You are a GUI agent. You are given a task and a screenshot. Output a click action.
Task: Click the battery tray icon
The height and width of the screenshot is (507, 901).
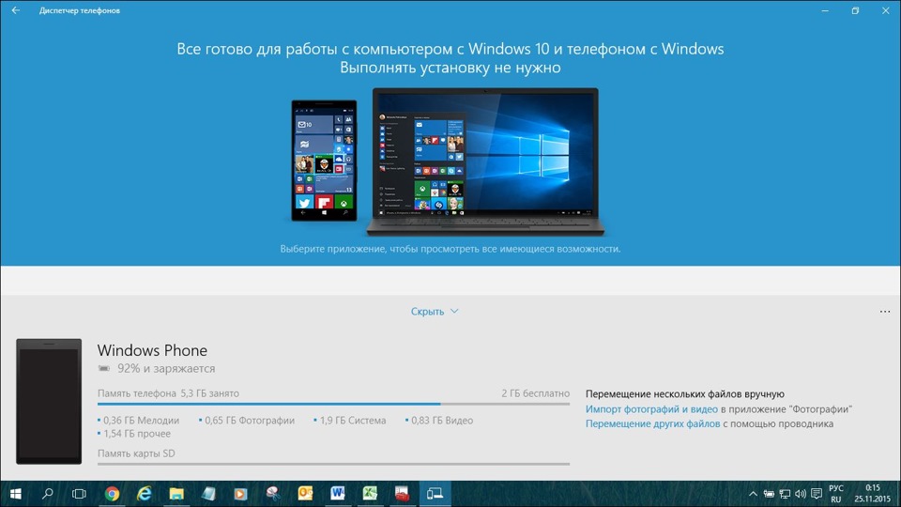pos(769,494)
